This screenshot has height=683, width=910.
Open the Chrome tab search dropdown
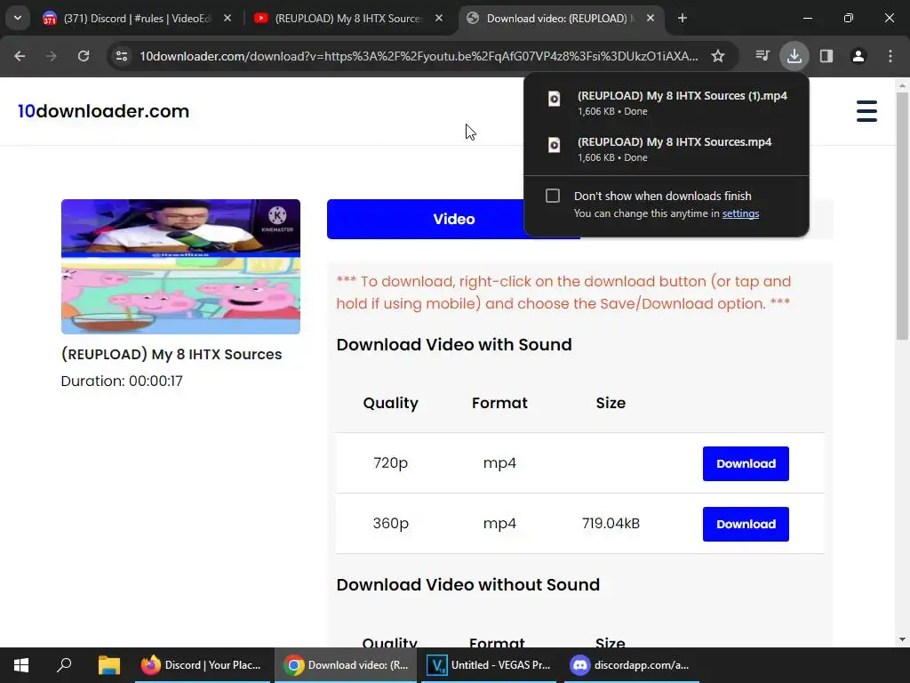18,18
